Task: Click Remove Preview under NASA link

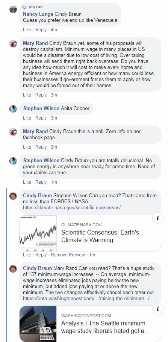Action: coord(68,255)
